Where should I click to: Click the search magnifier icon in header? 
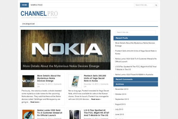point(156,5)
